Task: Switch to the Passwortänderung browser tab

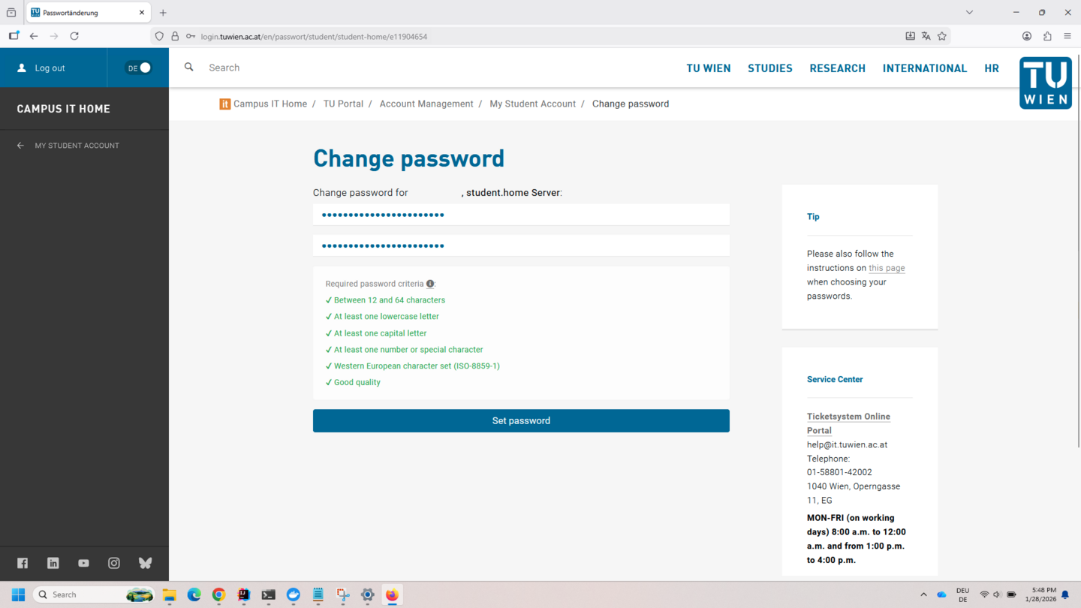Action: (83, 12)
